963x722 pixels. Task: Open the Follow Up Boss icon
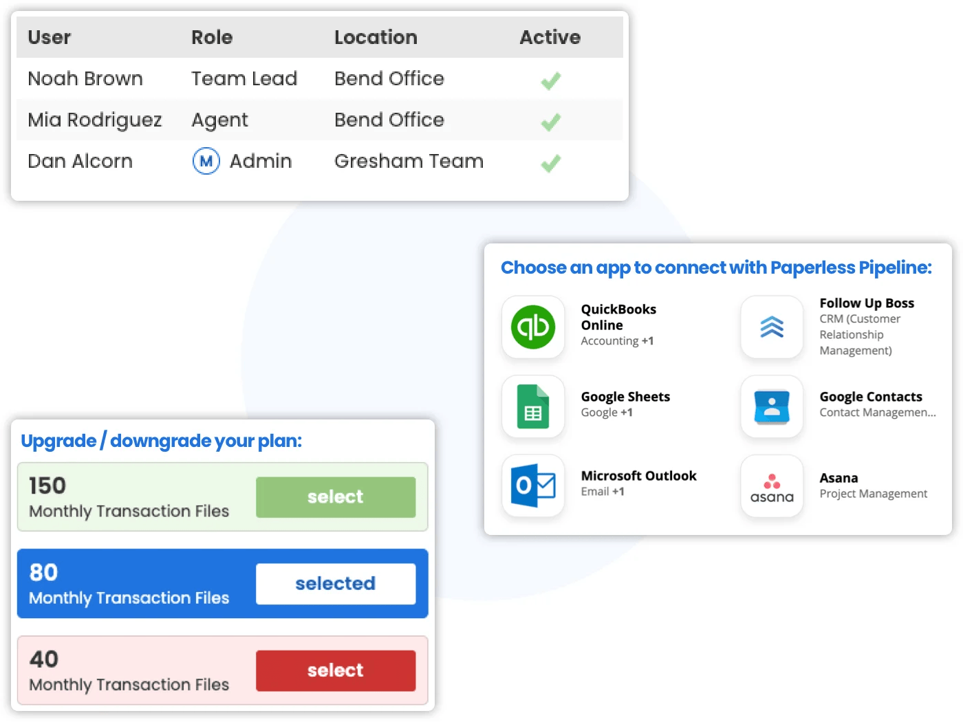coord(772,327)
